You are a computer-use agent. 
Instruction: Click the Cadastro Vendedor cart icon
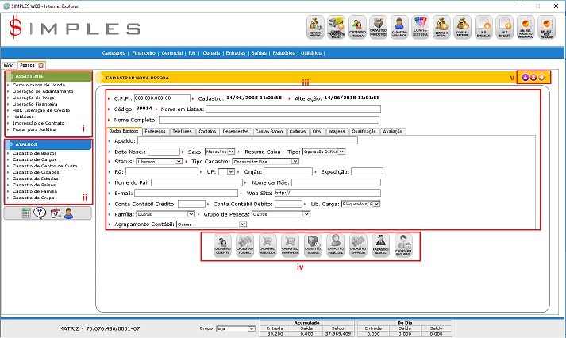268,244
